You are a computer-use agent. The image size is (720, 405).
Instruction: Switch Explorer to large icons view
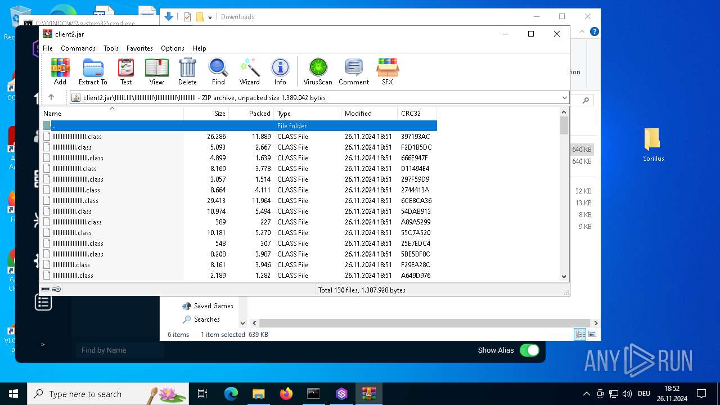592,334
